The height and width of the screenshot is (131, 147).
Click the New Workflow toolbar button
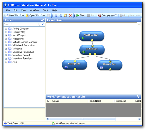click(15, 15)
